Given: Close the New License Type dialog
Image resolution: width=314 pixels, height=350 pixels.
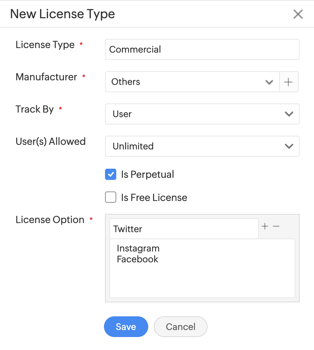Looking at the screenshot, I should click(298, 14).
